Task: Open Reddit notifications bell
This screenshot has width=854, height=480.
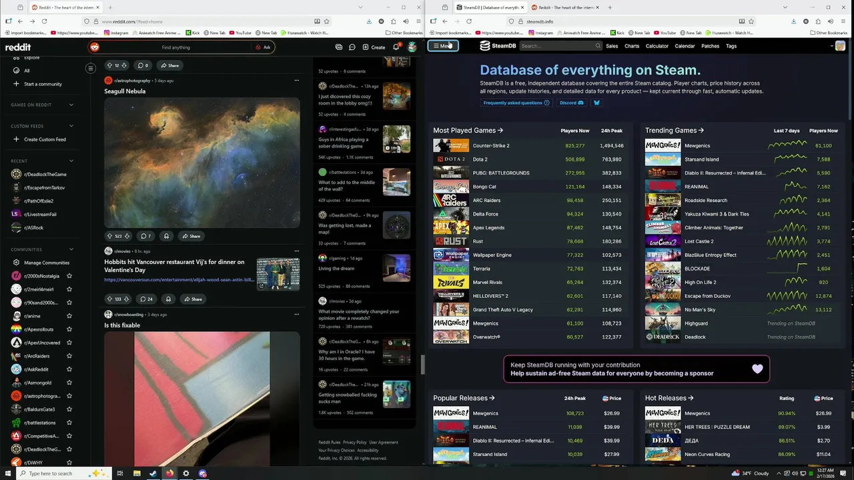Action: pos(396,47)
